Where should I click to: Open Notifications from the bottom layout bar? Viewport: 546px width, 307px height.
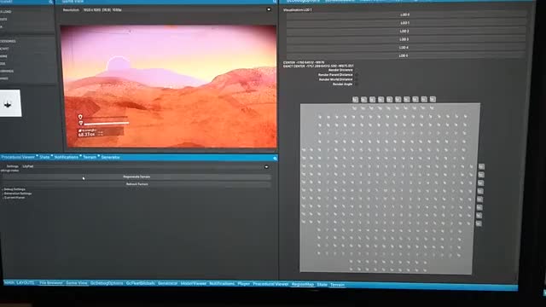click(222, 284)
